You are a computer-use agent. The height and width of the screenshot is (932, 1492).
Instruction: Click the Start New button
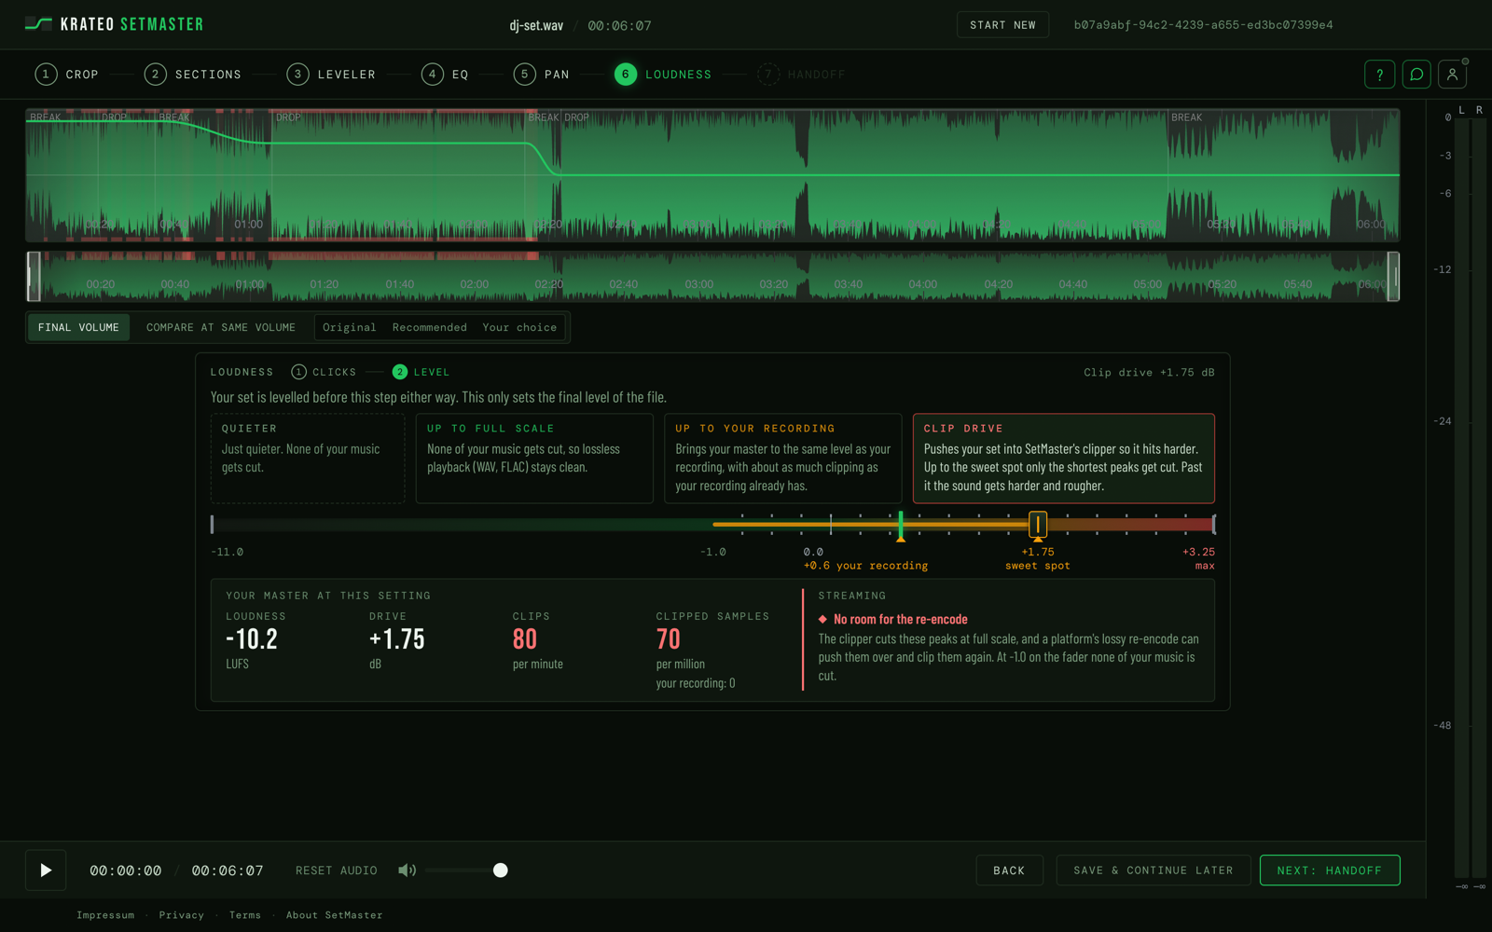pos(1002,25)
